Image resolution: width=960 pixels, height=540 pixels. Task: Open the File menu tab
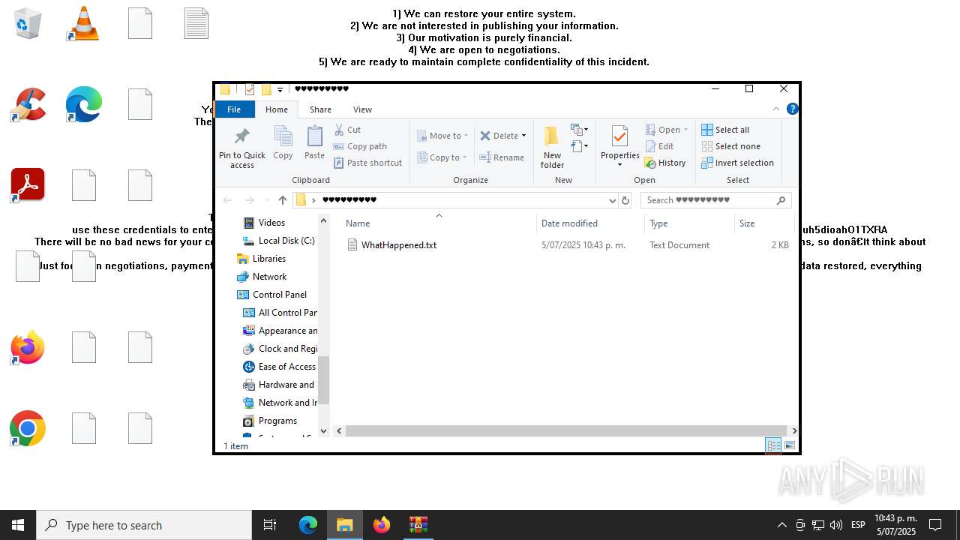pos(234,109)
